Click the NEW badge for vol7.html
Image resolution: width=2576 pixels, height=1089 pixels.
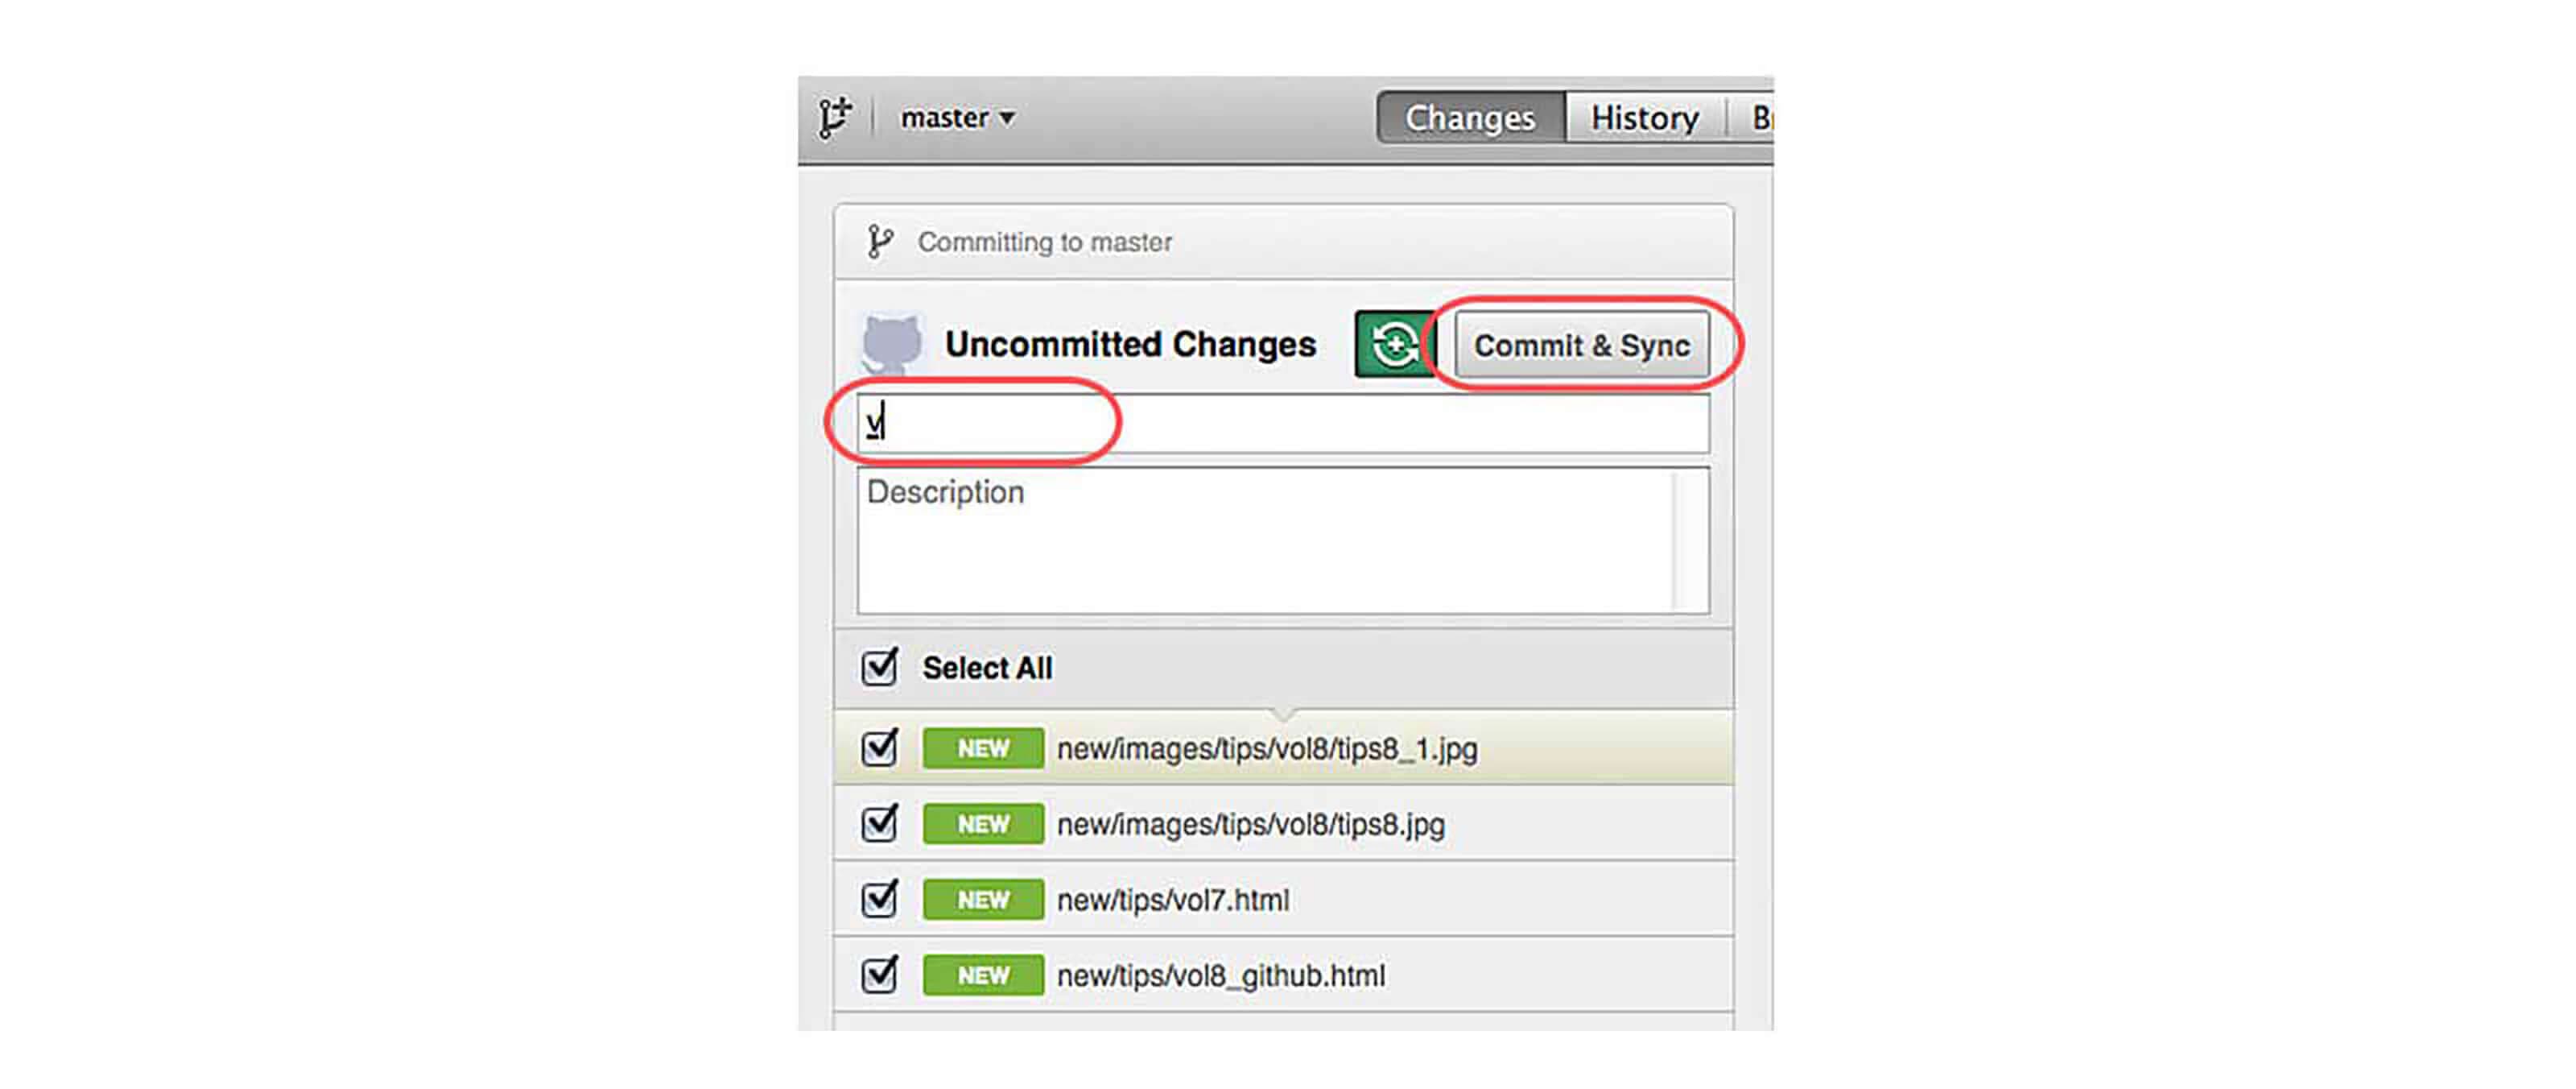pyautogui.click(x=982, y=900)
